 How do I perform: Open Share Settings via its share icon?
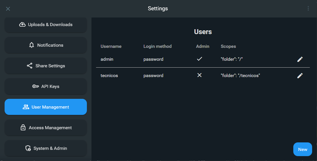click(29, 66)
